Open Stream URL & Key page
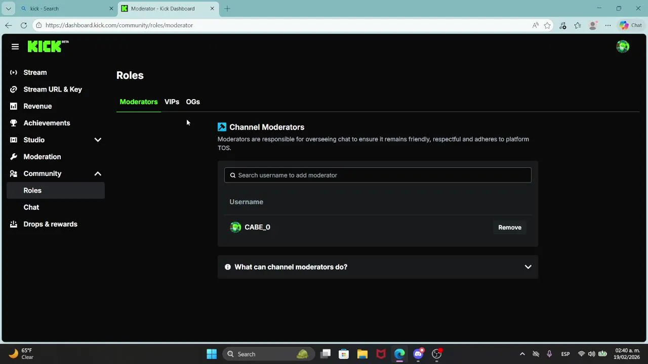Screen dimensions: 648x364 click(x=53, y=89)
